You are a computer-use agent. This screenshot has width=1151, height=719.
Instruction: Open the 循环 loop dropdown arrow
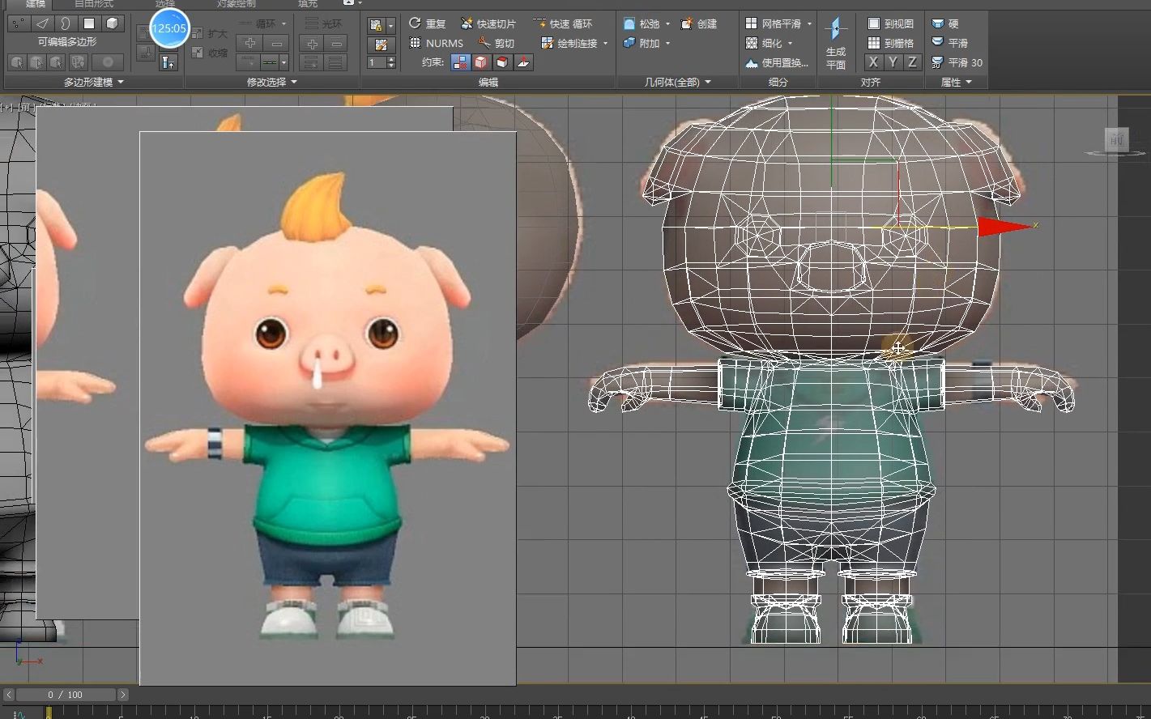283,24
